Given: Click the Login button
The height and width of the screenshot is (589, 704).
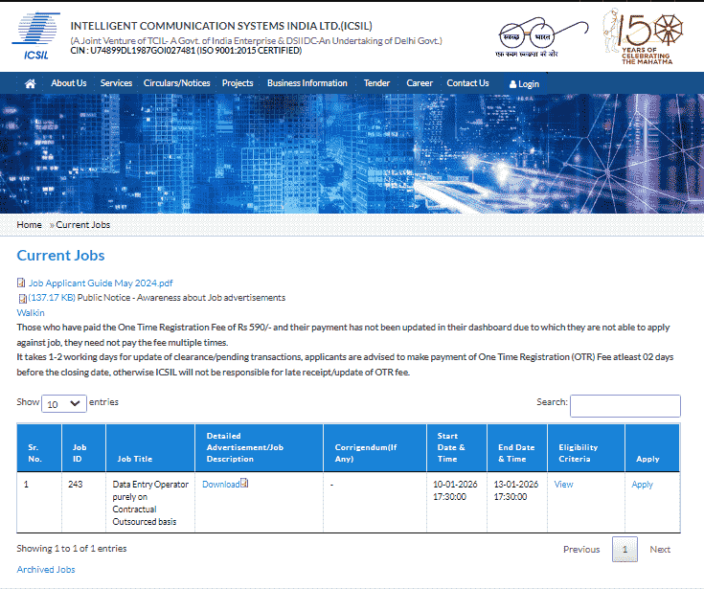Looking at the screenshot, I should (525, 84).
